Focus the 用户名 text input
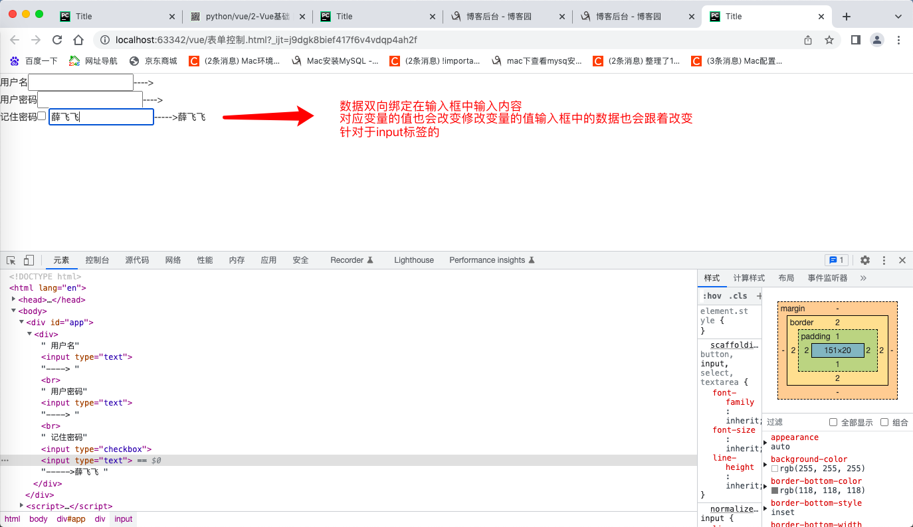 (81, 82)
